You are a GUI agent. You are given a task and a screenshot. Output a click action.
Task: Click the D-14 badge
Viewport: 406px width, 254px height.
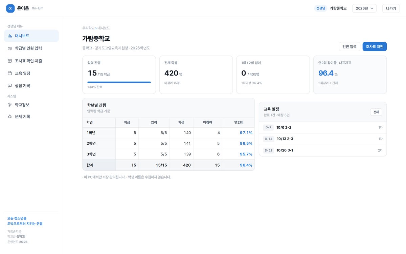(269, 139)
